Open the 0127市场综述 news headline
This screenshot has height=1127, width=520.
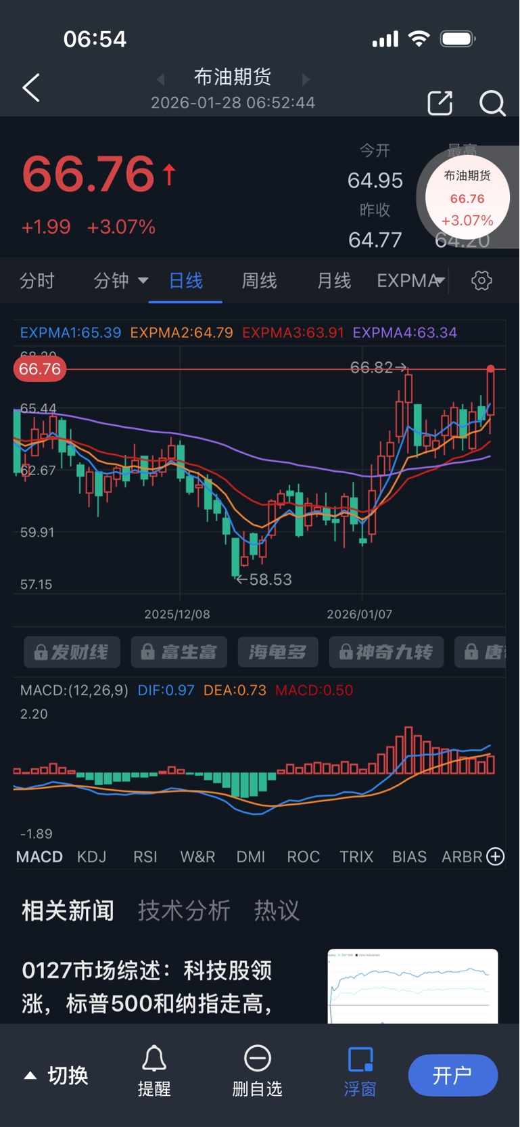pos(147,987)
